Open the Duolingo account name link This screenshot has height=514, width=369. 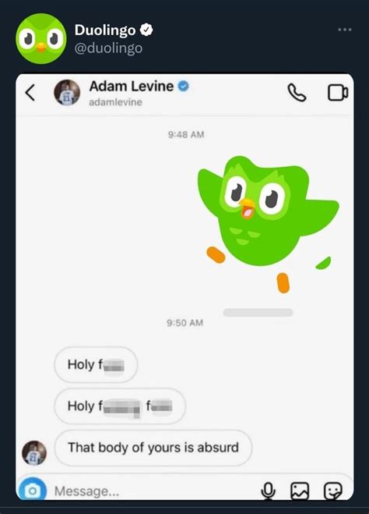(x=105, y=30)
